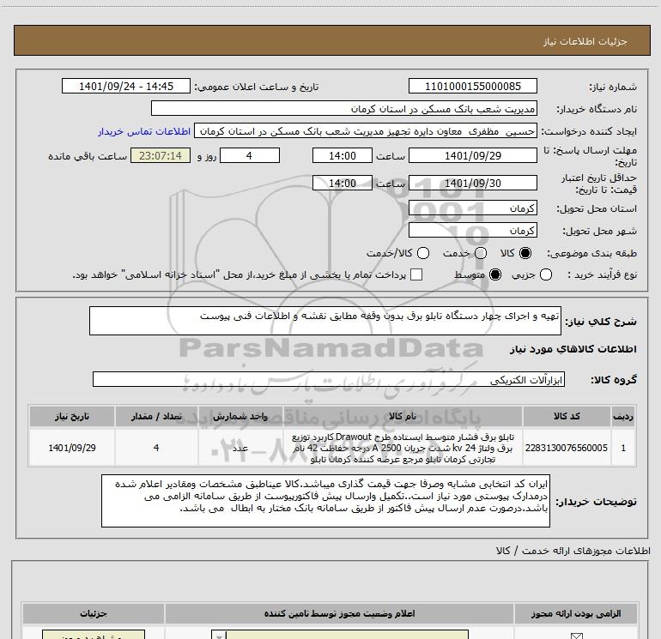Choose the جزیی purchase process option
Screen dimensions: 661x639
(545, 274)
